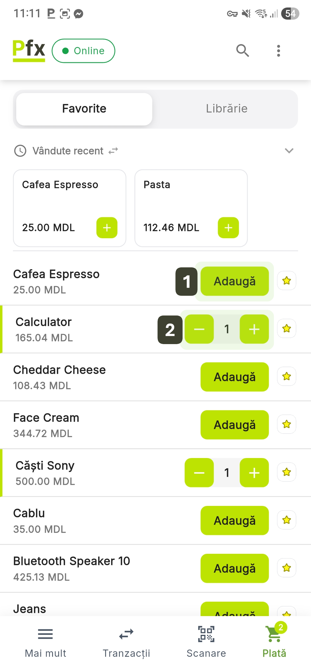This screenshot has width=311, height=668.
Task: Click the Vândute recent swap arrows
Action: click(x=113, y=151)
